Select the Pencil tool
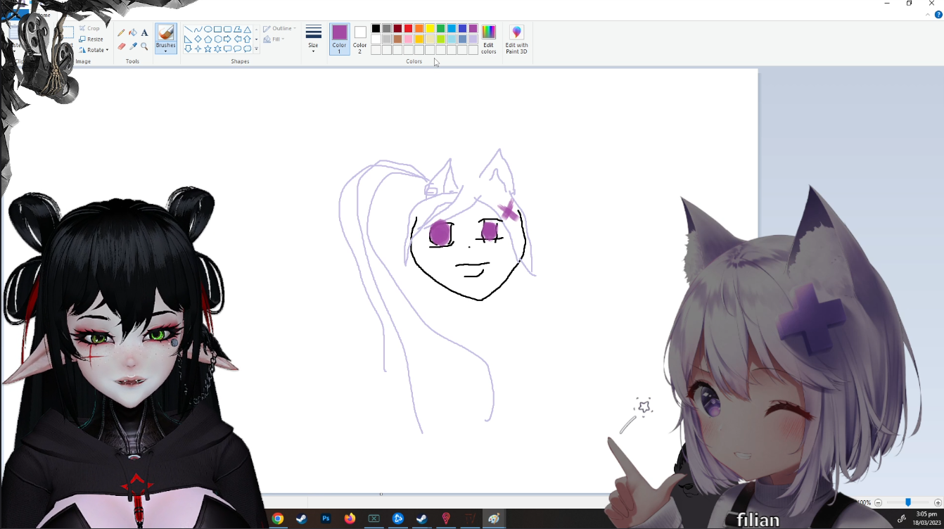944x529 pixels. coord(121,33)
